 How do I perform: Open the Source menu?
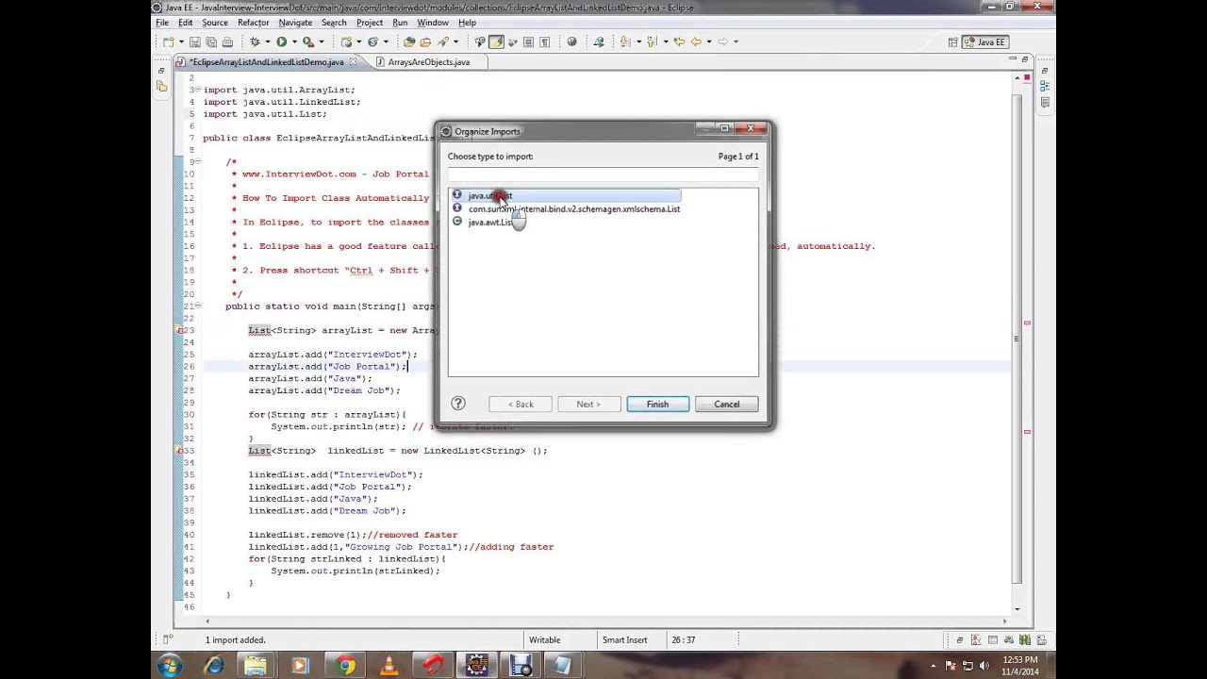click(x=214, y=23)
